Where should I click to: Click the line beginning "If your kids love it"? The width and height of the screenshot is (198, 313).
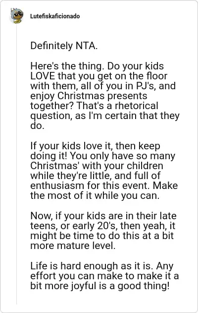(95, 146)
